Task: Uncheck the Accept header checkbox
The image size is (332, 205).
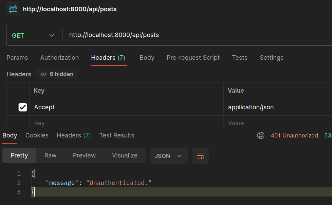Action: click(22, 107)
